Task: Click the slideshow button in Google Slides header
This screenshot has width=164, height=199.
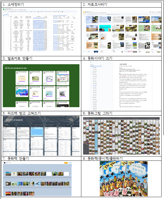Action: (154, 12)
